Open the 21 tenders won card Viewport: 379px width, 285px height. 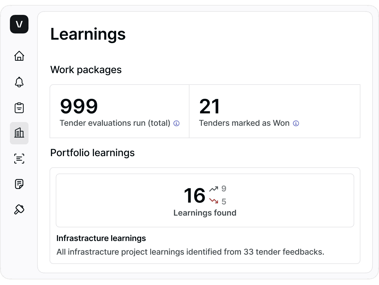[275, 111]
